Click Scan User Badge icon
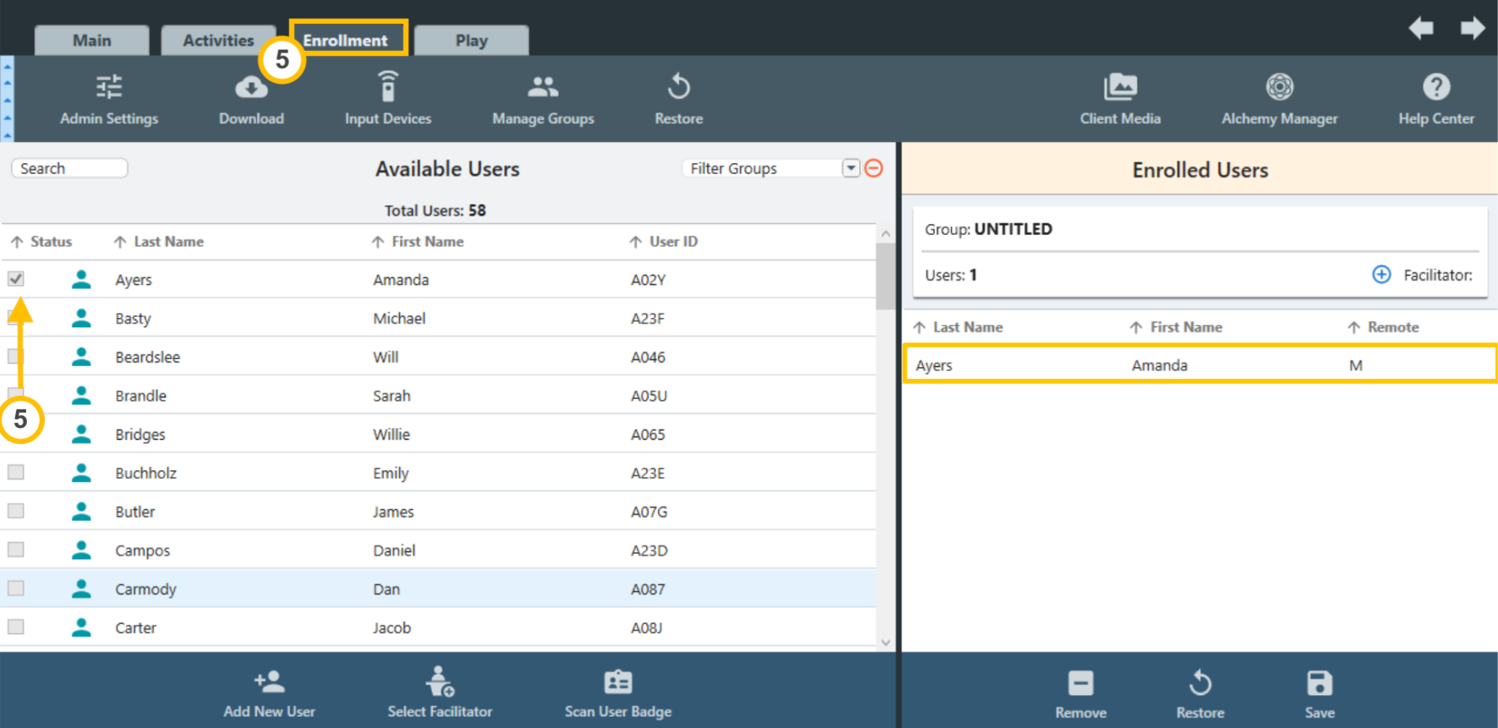1498x728 pixels. coord(617,682)
